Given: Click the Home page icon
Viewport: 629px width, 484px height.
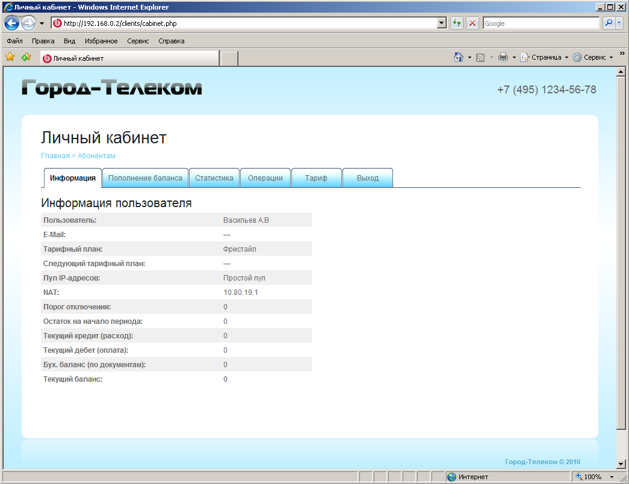Looking at the screenshot, I should tap(459, 58).
